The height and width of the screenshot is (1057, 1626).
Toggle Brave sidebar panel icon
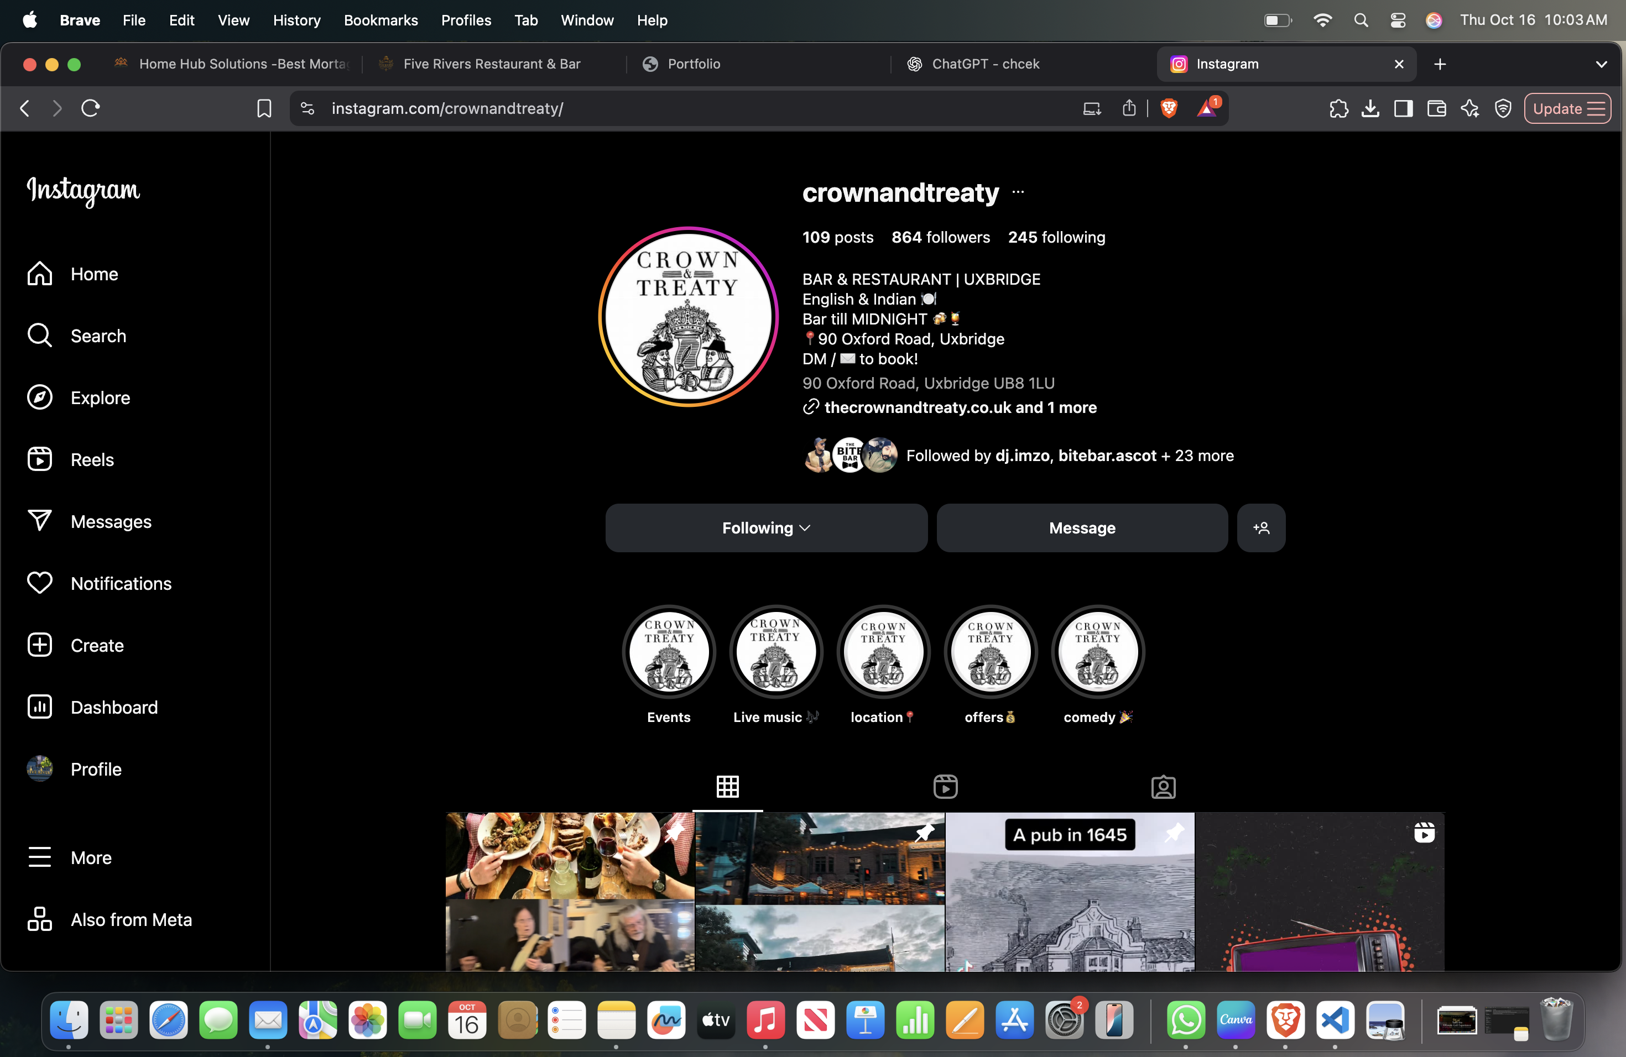[x=1403, y=108]
